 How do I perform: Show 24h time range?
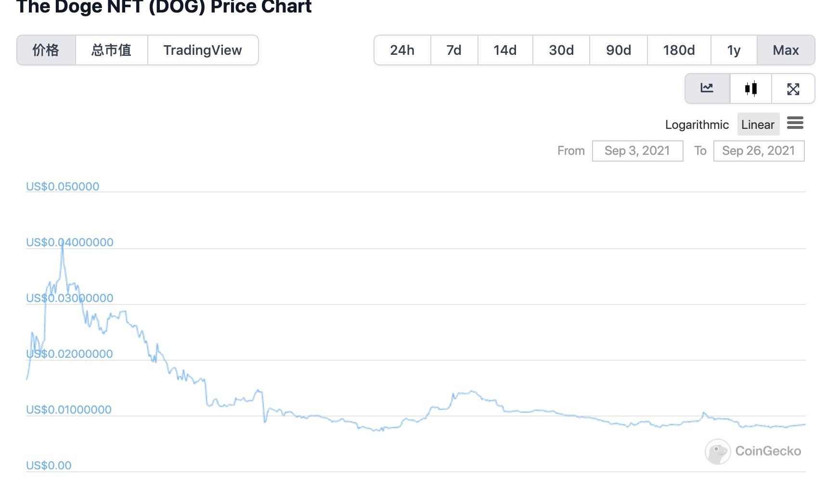[402, 50]
